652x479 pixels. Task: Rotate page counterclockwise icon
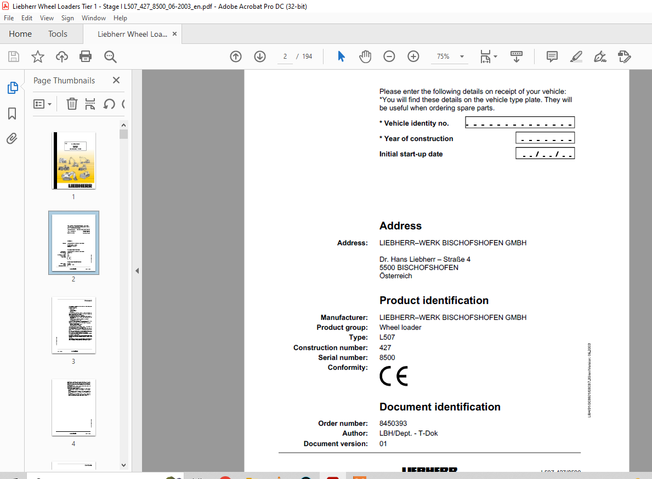[109, 104]
